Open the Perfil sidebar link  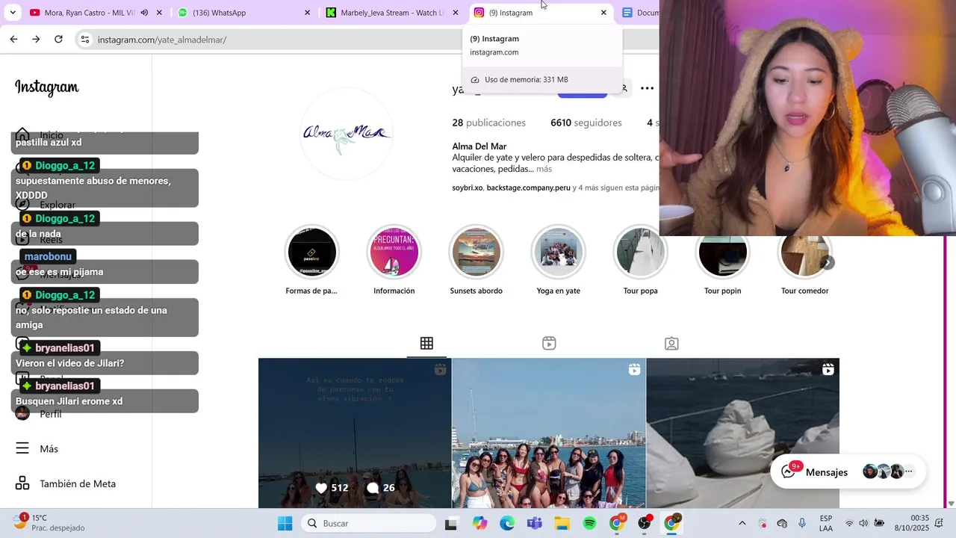pyautogui.click(x=39, y=414)
